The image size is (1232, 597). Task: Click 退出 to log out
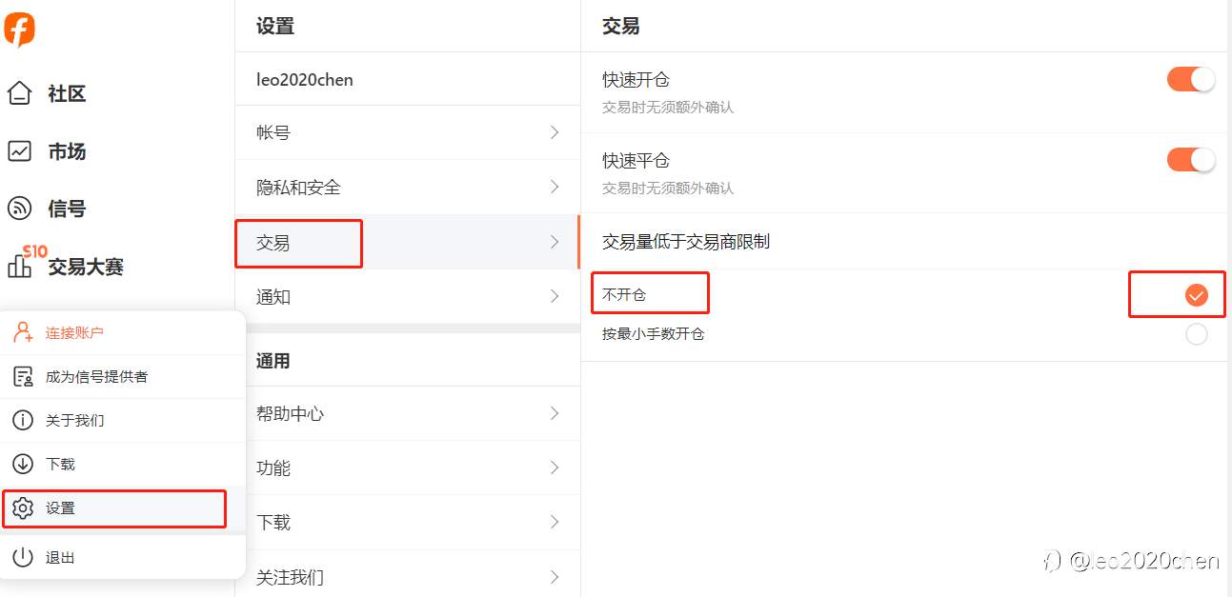click(60, 558)
